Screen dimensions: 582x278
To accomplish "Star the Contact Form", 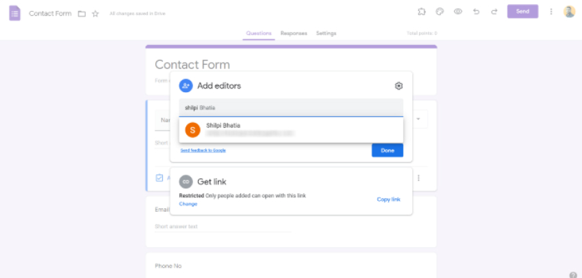I will pyautogui.click(x=96, y=14).
